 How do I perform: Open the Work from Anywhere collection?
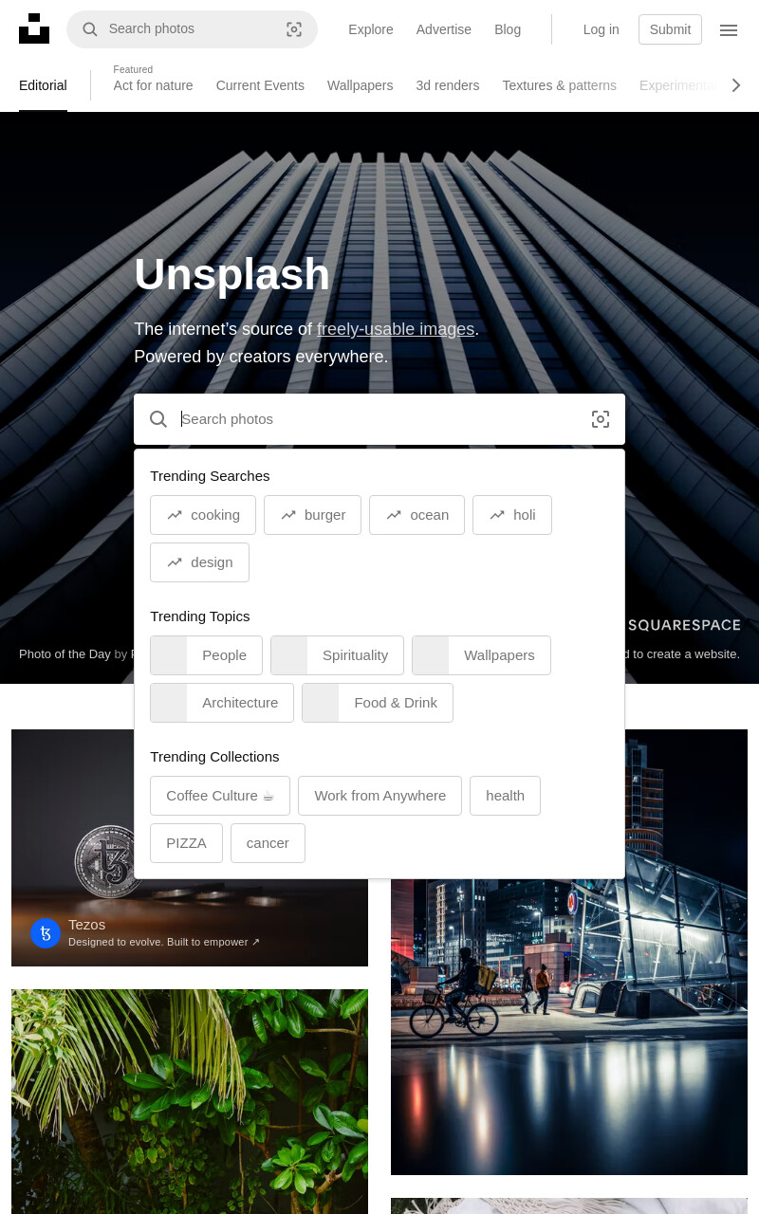[x=379, y=796]
